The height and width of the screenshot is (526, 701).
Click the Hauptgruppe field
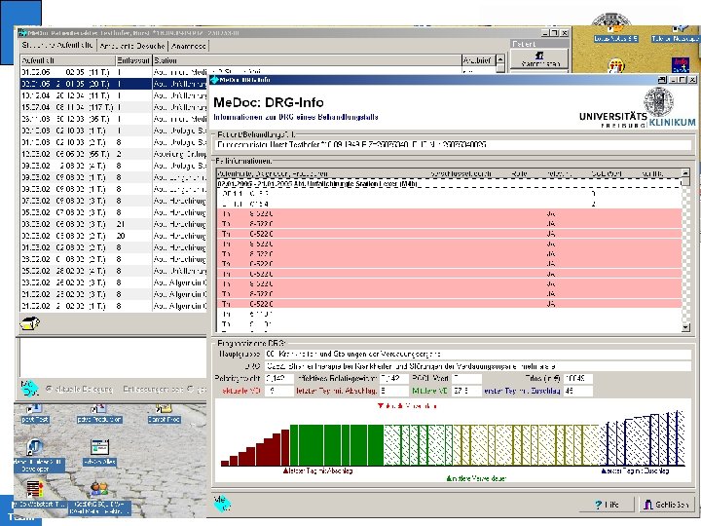click(x=477, y=355)
